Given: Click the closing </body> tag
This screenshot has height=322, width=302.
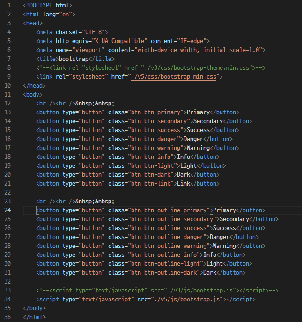Looking at the screenshot, I should [34, 308].
